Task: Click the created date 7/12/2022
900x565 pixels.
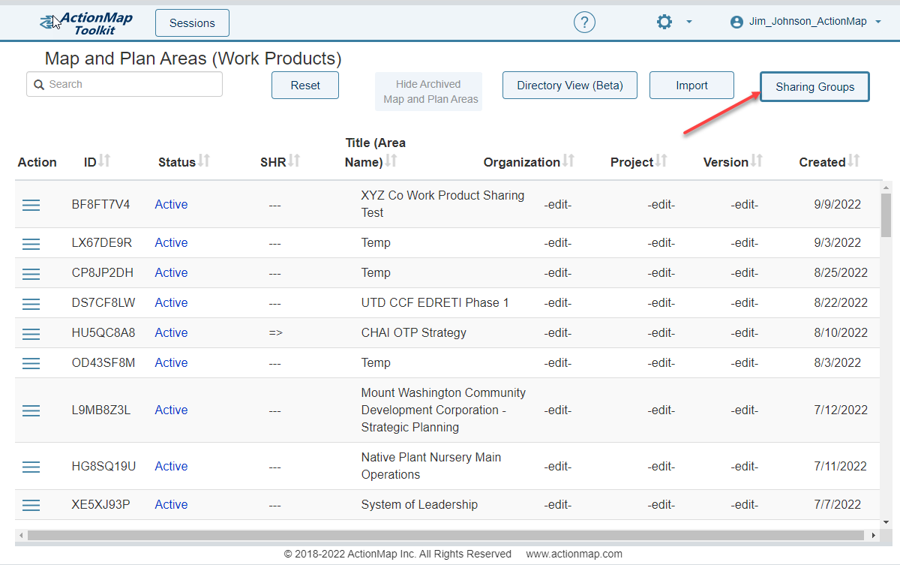Action: pos(840,410)
